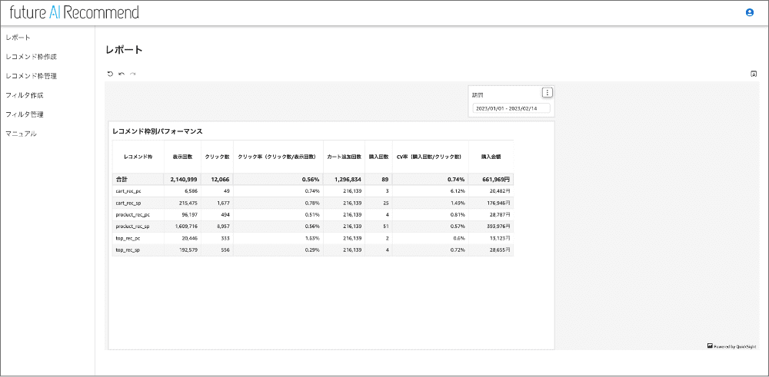This screenshot has width=769, height=377.
Task: Click the reset icon in report toolbar
Action: (110, 74)
